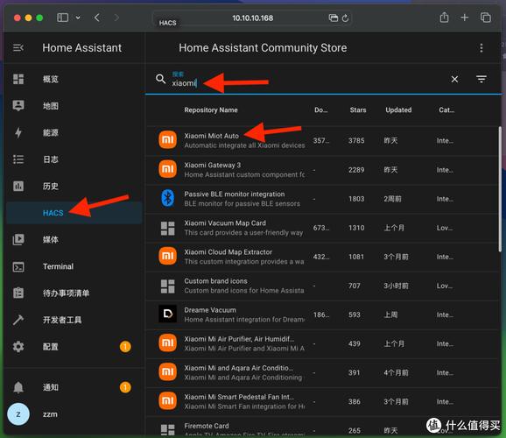Click the Xiaomi Miot Auto Mi logo

point(167,140)
